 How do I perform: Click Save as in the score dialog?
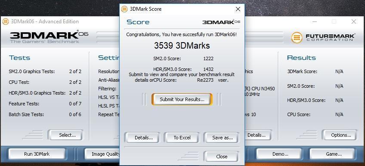pos(221,138)
